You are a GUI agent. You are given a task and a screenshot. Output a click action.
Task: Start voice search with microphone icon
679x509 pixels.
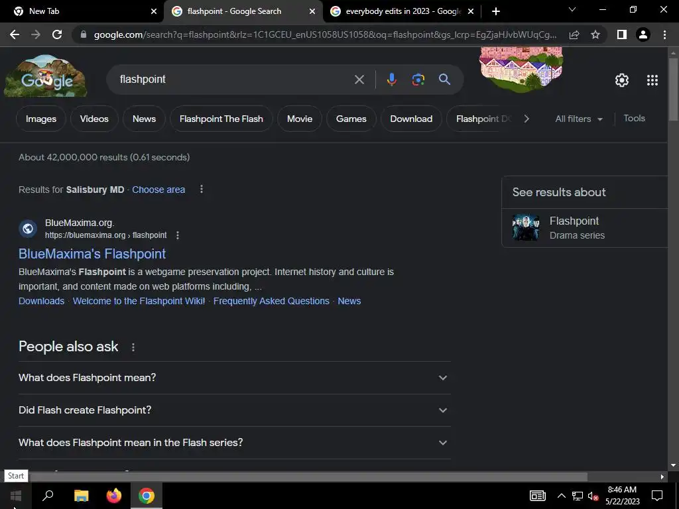(391, 80)
